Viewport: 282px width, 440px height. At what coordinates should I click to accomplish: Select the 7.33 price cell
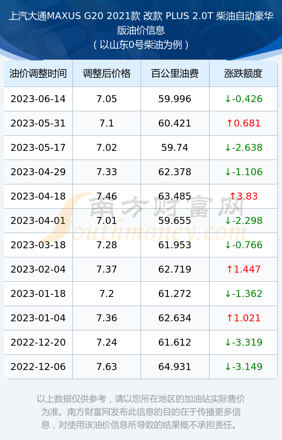(107, 172)
